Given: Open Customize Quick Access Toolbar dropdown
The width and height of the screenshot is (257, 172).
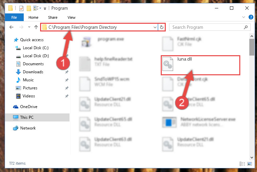Looking at the screenshot, I should pos(45,9).
